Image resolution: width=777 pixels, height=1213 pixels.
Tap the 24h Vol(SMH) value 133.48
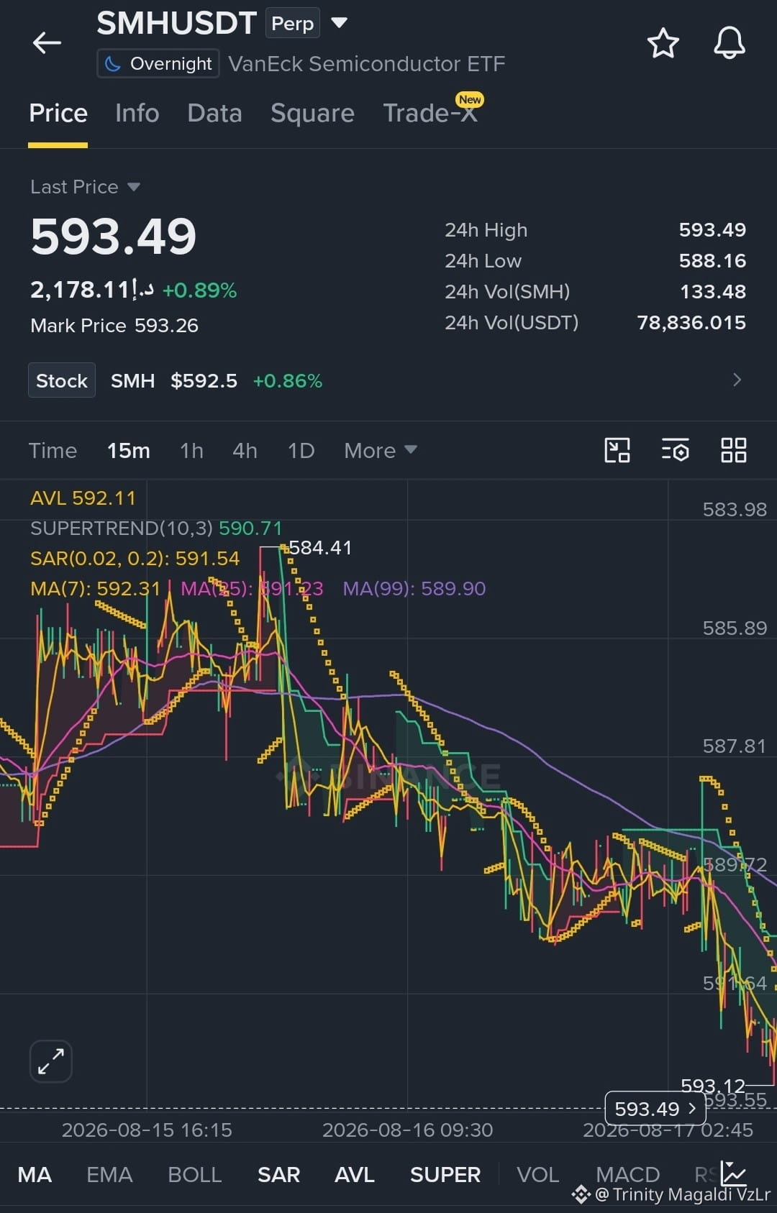pyautogui.click(x=712, y=292)
